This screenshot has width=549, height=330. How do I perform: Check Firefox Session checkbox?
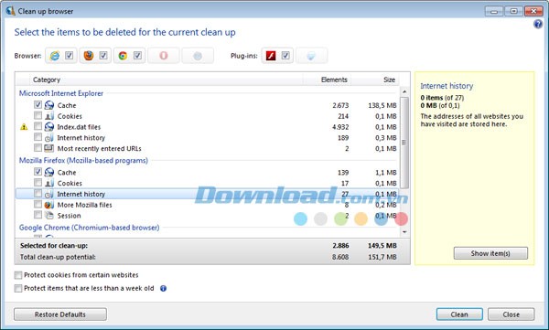click(38, 215)
